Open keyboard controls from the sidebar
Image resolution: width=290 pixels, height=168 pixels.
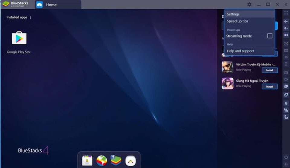pyautogui.click(x=286, y=51)
